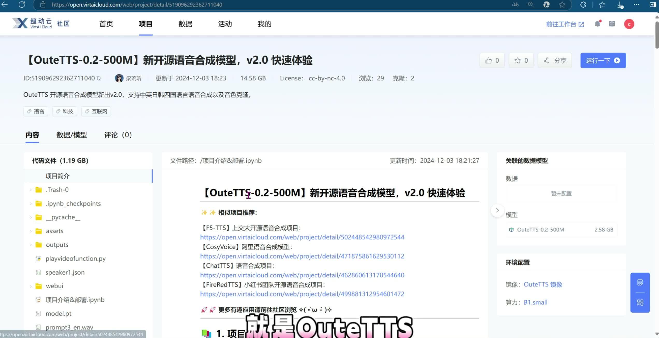Select the 科技 tag
Viewport: 659px width, 338px height.
coord(65,111)
